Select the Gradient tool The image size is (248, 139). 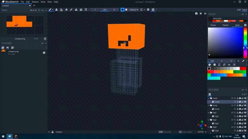[81, 10]
